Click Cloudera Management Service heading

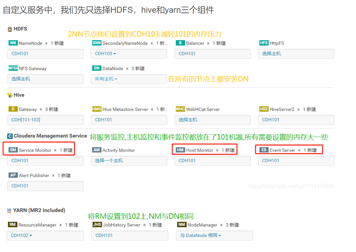click(x=50, y=136)
